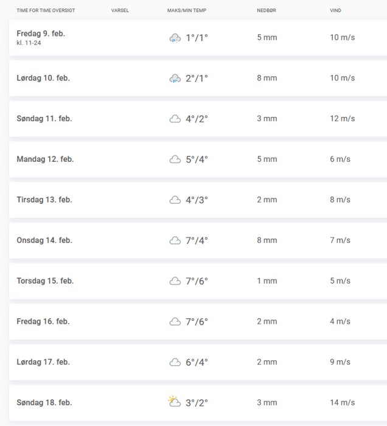Click the Nedbør column header
The width and height of the screenshot is (387, 426).
tap(267, 10)
